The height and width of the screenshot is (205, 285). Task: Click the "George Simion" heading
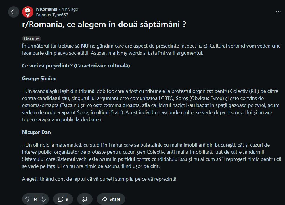pyautogui.click(x=39, y=78)
